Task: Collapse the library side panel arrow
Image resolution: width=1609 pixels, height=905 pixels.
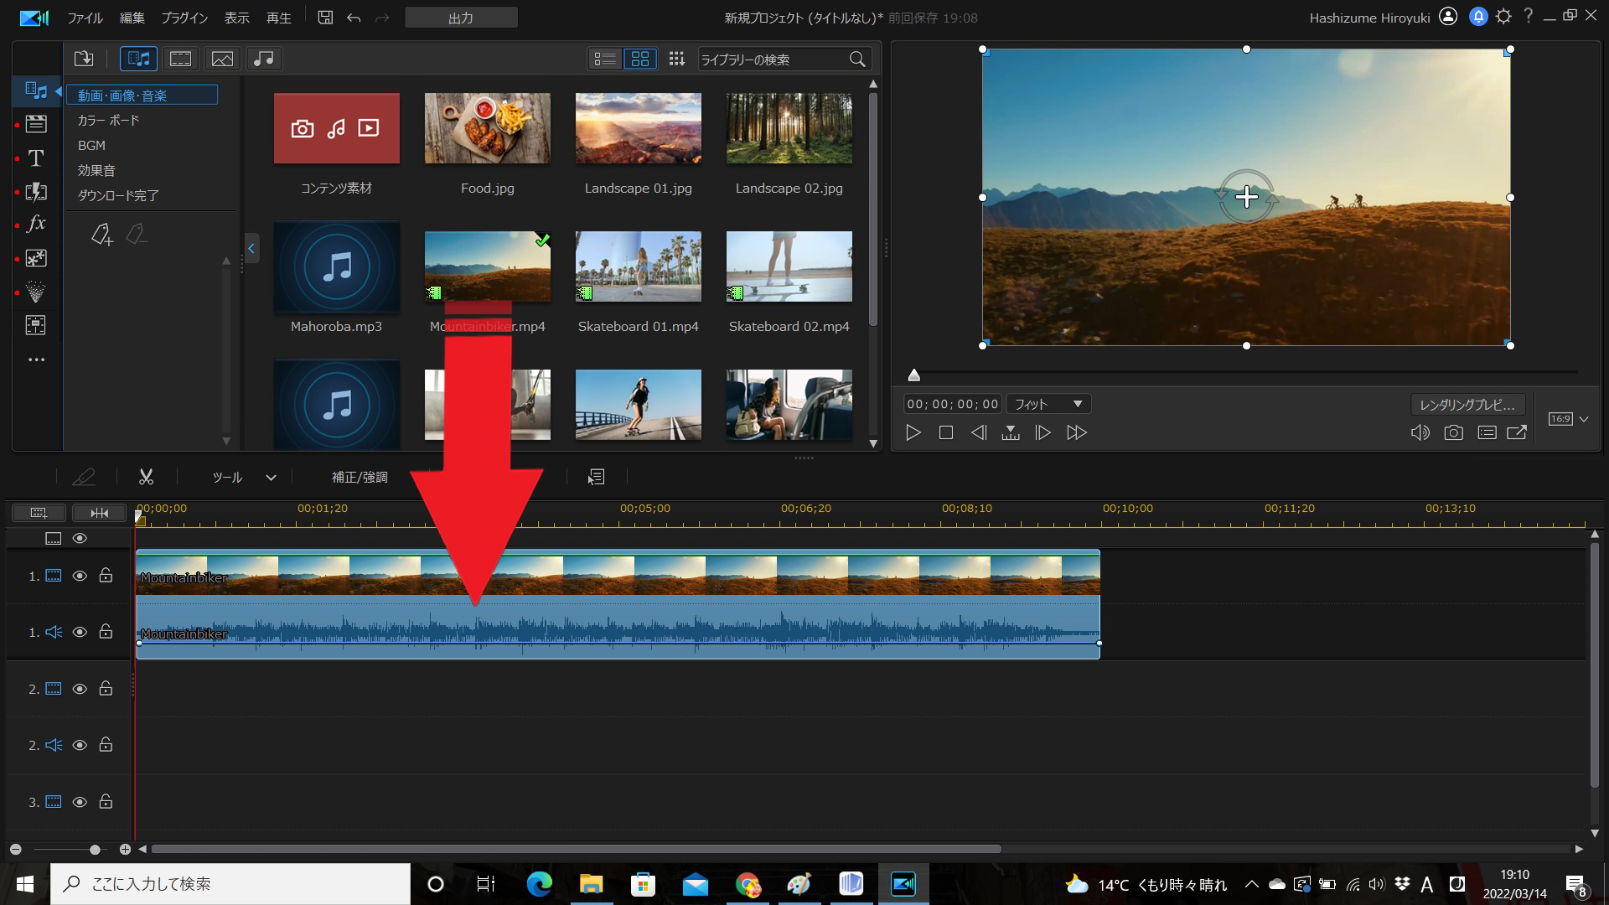Action: 251,248
